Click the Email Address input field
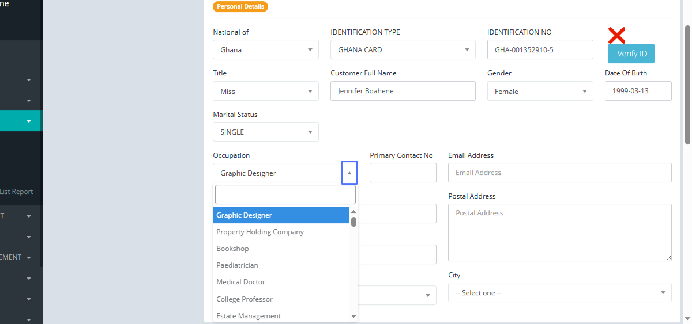This screenshot has width=692, height=324. click(559, 173)
